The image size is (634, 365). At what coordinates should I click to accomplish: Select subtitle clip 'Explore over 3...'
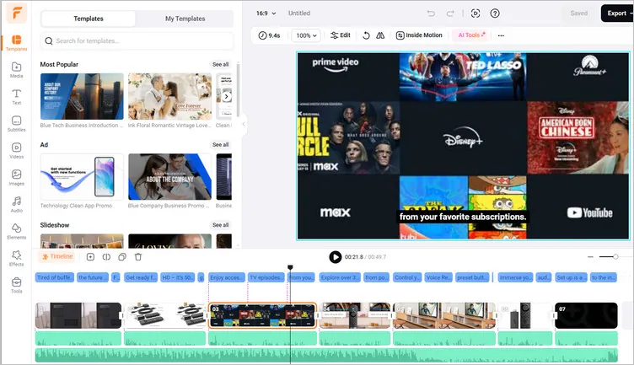(x=340, y=277)
